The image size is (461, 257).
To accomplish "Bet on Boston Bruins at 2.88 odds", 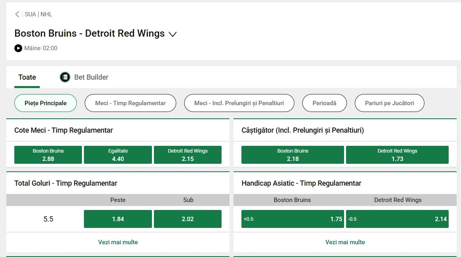I will click(48, 155).
